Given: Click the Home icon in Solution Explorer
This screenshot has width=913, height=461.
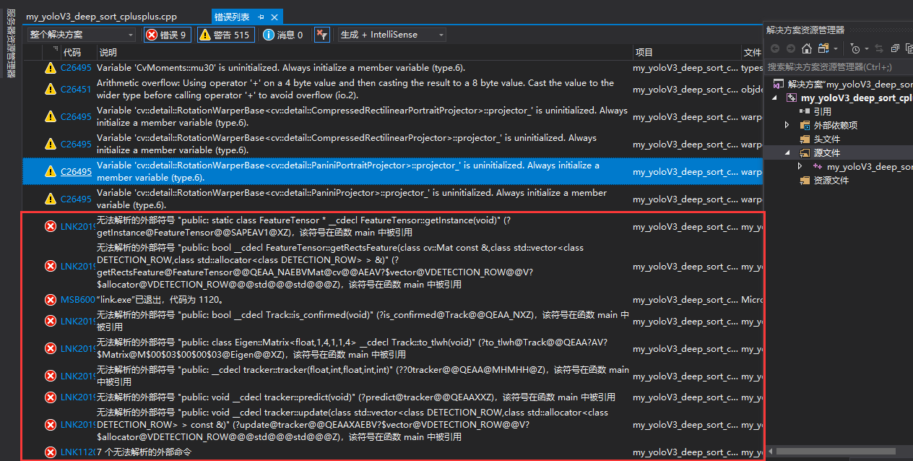Looking at the screenshot, I should [807, 48].
